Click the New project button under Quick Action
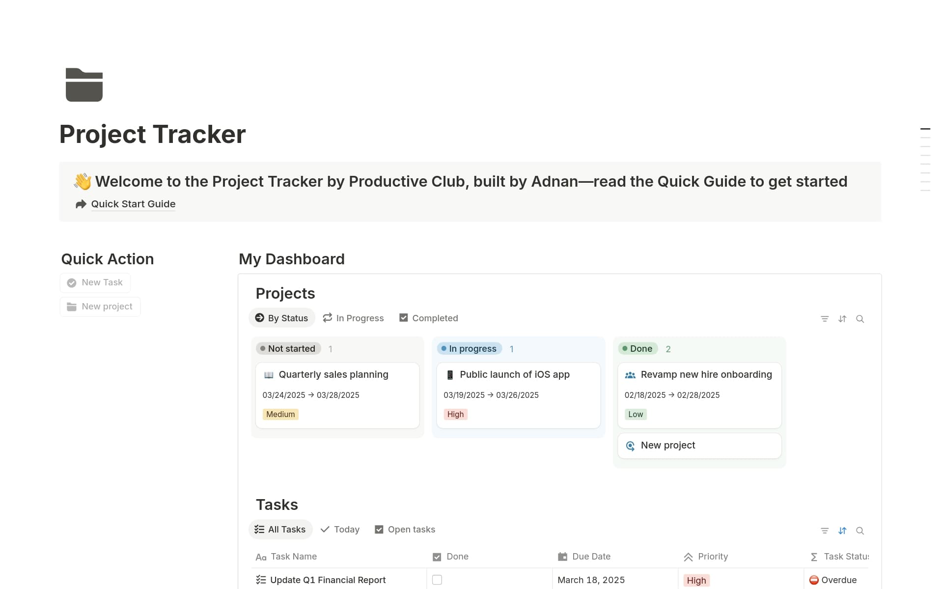This screenshot has height=589, width=943. [x=100, y=306]
